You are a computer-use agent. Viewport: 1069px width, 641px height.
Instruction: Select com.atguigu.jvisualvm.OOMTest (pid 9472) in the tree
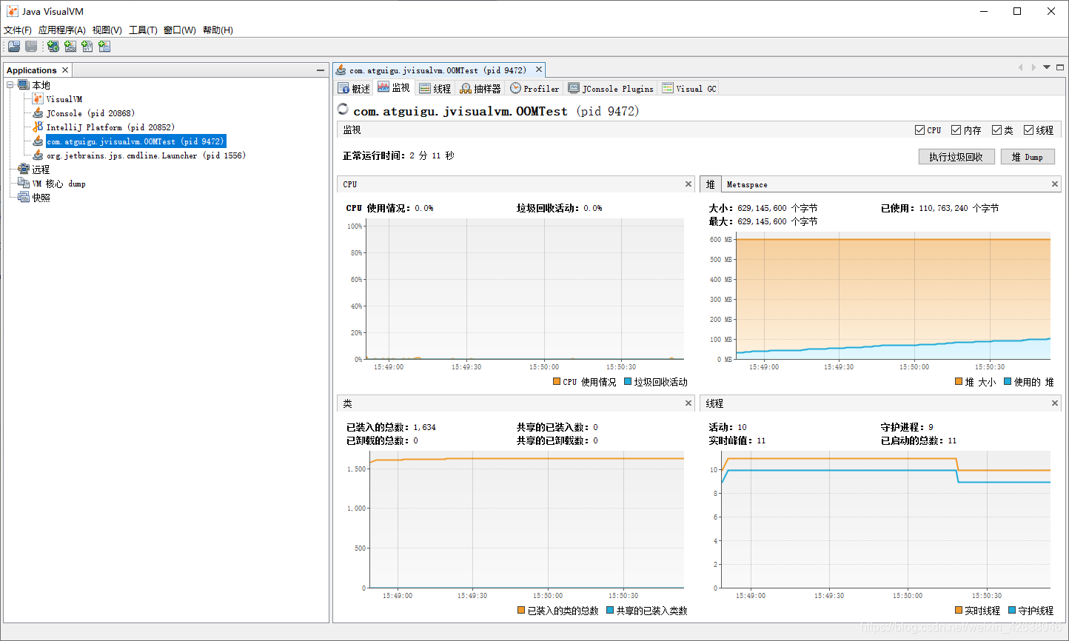pyautogui.click(x=135, y=141)
